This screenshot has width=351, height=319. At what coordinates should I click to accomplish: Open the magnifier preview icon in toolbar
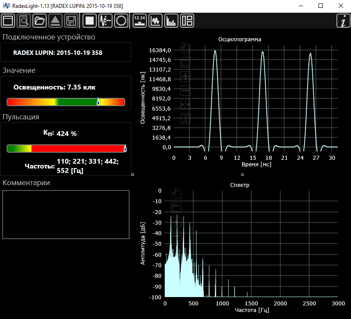point(24,21)
